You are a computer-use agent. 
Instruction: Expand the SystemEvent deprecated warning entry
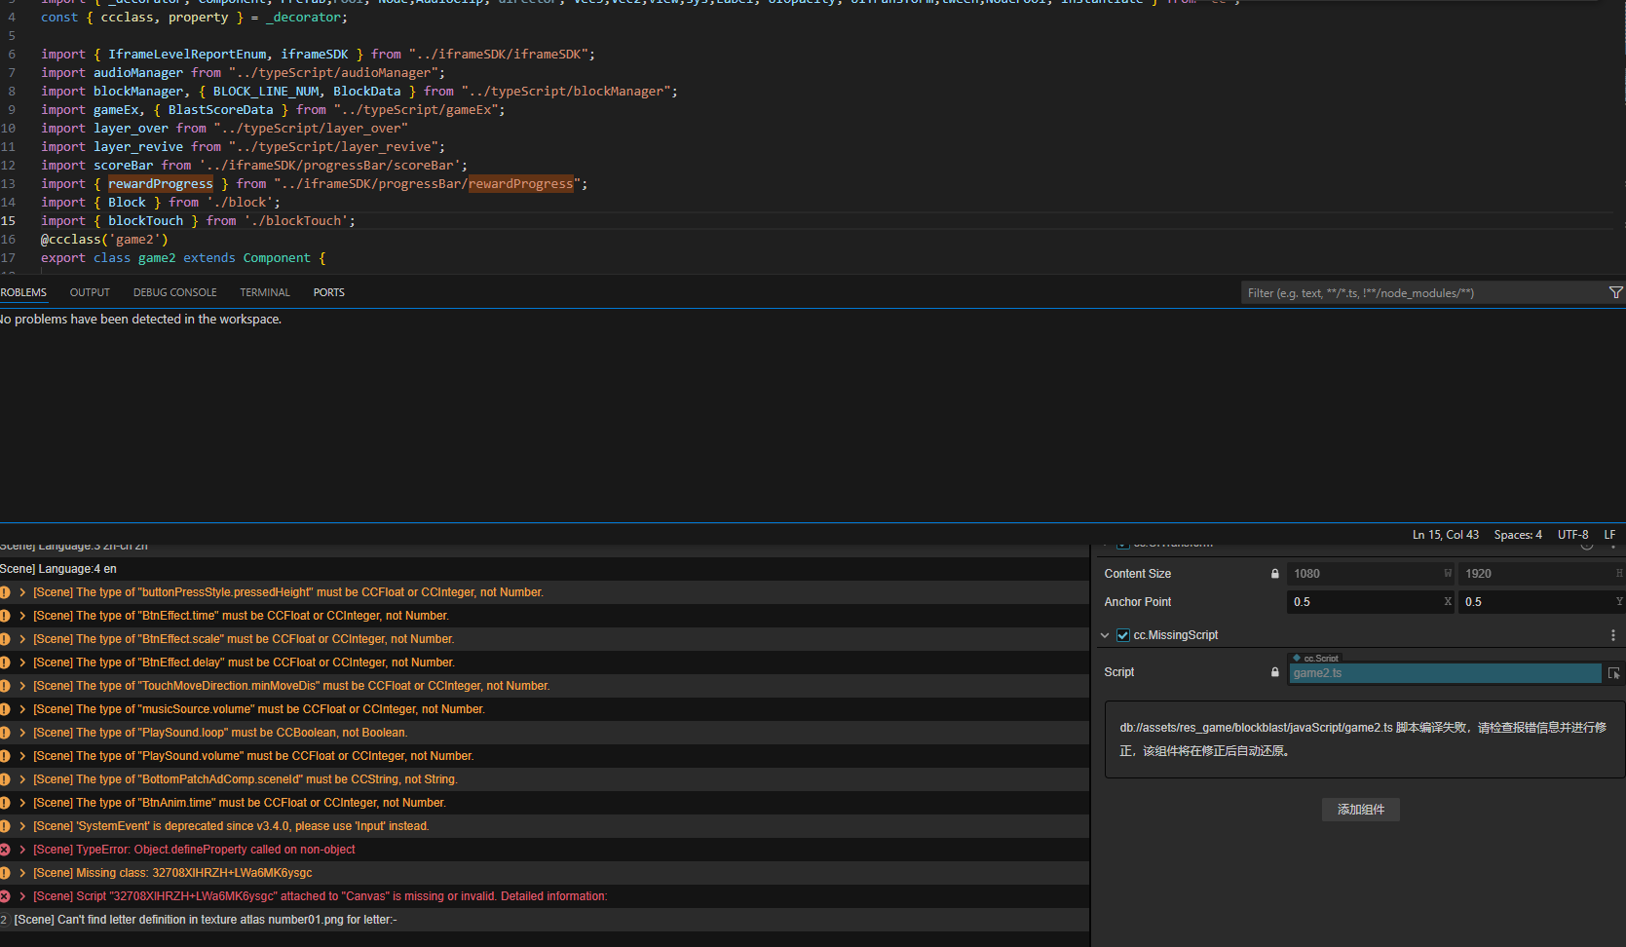click(x=22, y=826)
